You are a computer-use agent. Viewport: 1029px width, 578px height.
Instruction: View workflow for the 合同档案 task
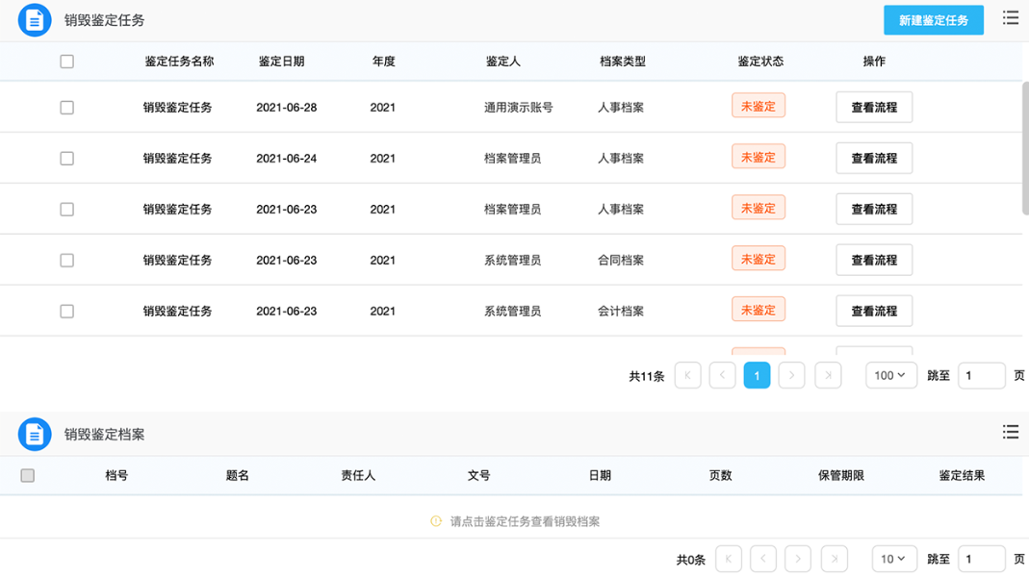pyautogui.click(x=873, y=261)
